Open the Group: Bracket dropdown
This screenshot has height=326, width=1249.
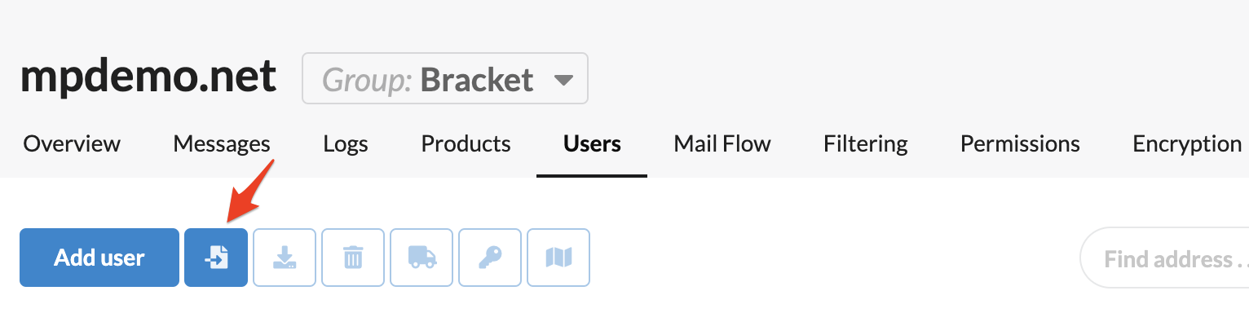pos(445,79)
